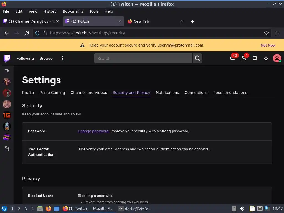Bookmark this page with the star icon
Screen dimensions: 284x213
(267, 33)
